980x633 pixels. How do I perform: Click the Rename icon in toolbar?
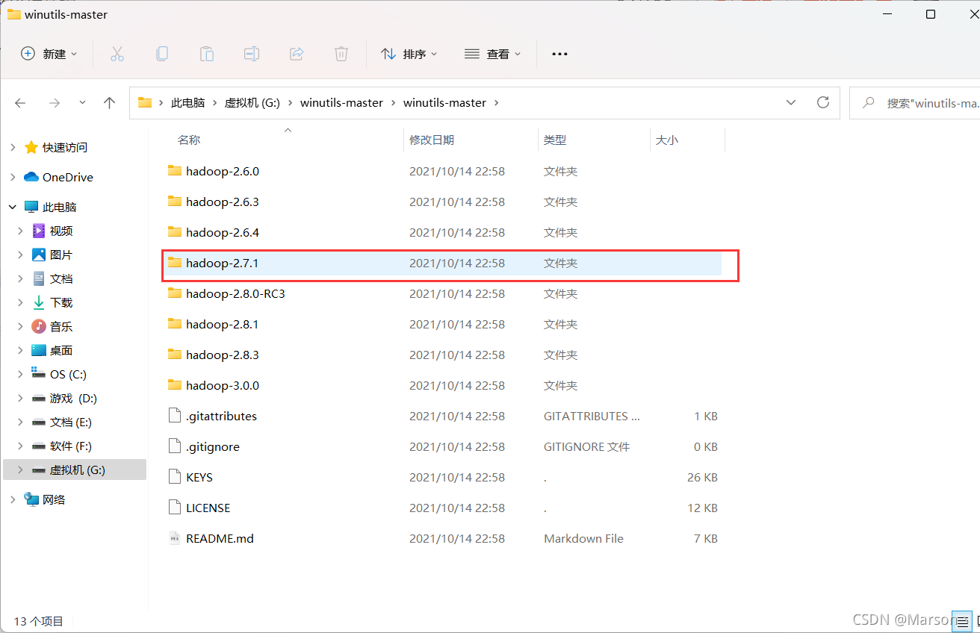click(x=252, y=54)
